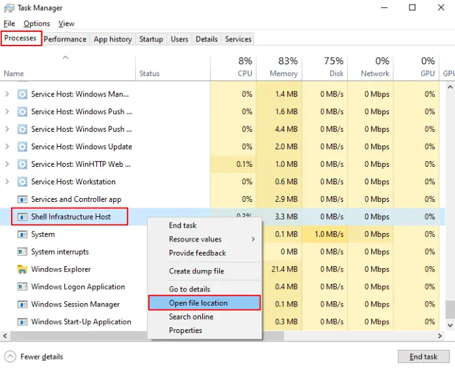
Task: Switch to the Services tab
Action: (x=239, y=39)
